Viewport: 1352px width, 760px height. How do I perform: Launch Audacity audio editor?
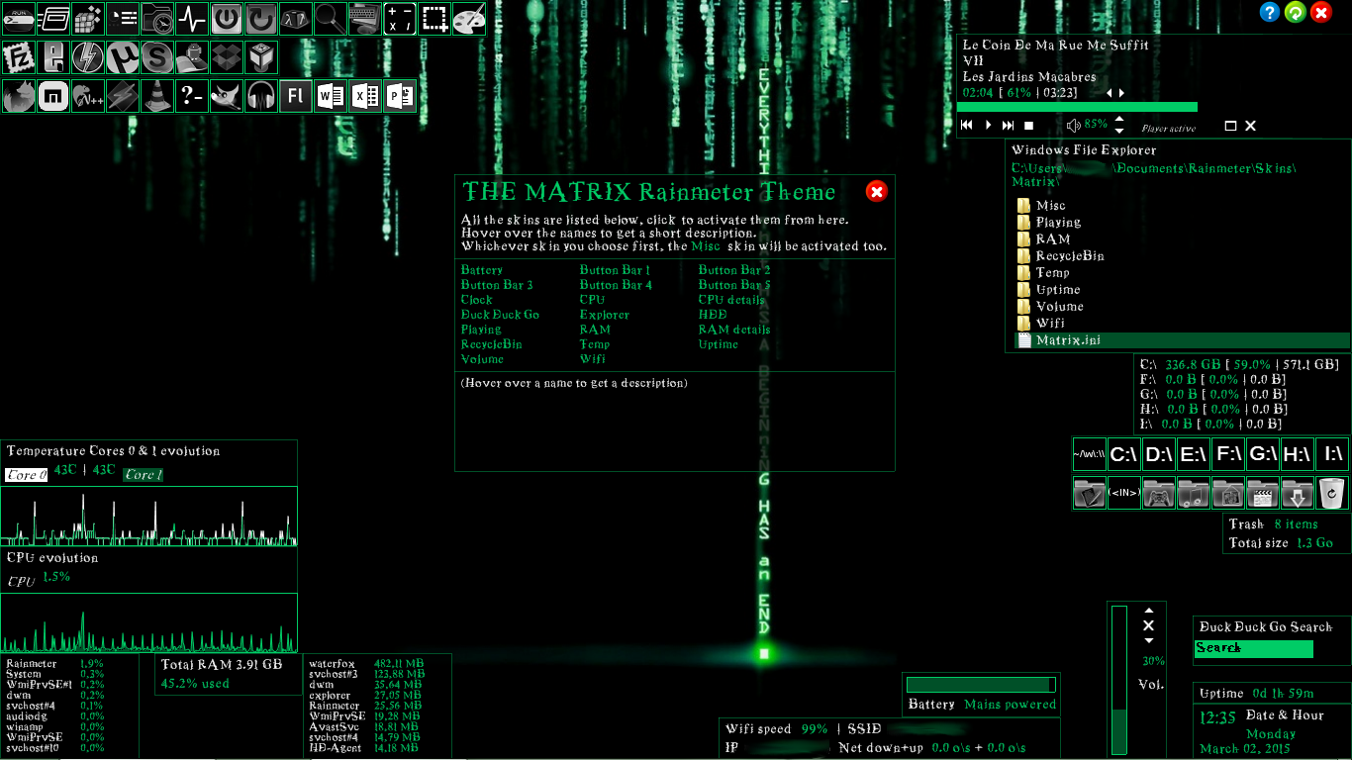pyautogui.click(x=260, y=96)
